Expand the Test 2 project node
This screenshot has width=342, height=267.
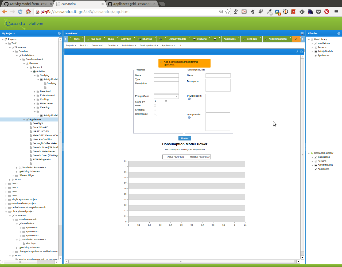pos(6,183)
